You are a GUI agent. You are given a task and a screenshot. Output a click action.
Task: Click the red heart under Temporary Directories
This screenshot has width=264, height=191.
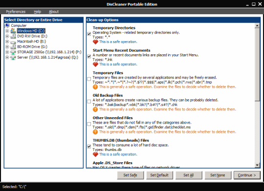tap(95, 42)
